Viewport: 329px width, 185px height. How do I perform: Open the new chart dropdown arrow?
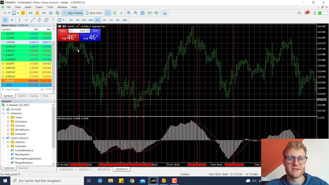9,13
